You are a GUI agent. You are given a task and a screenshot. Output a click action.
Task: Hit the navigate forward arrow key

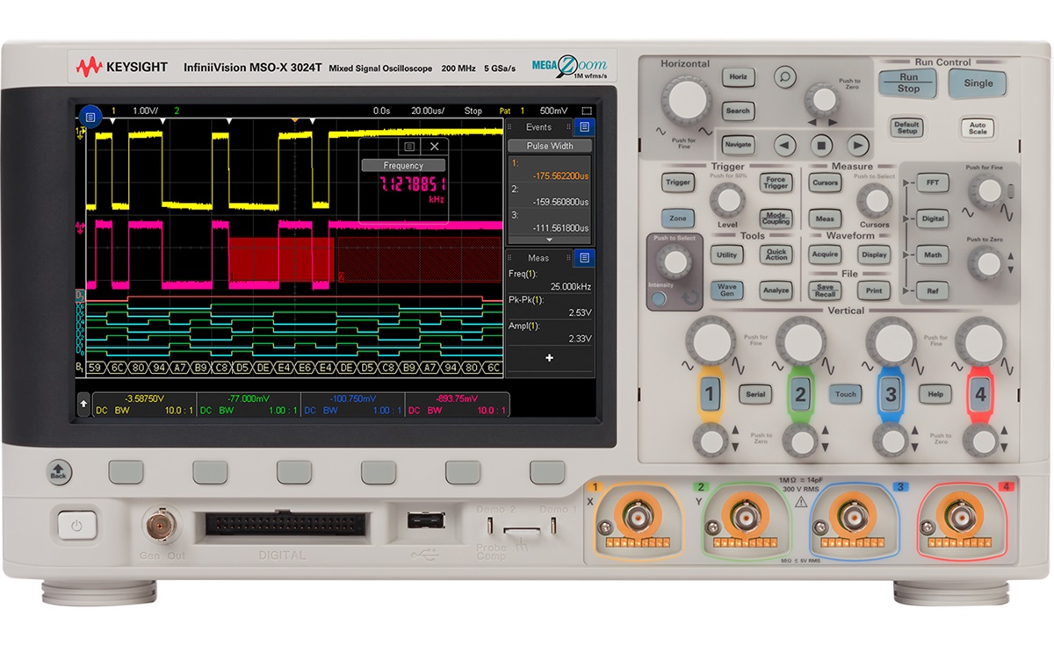(x=858, y=145)
